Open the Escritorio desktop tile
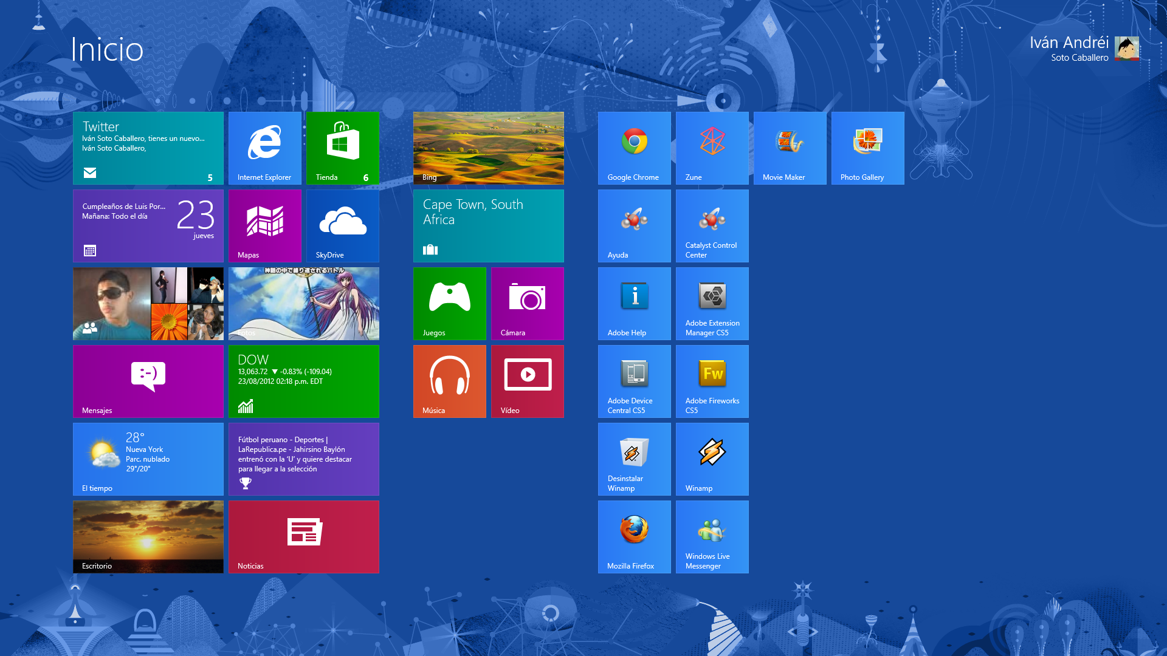The height and width of the screenshot is (656, 1167). tap(148, 537)
